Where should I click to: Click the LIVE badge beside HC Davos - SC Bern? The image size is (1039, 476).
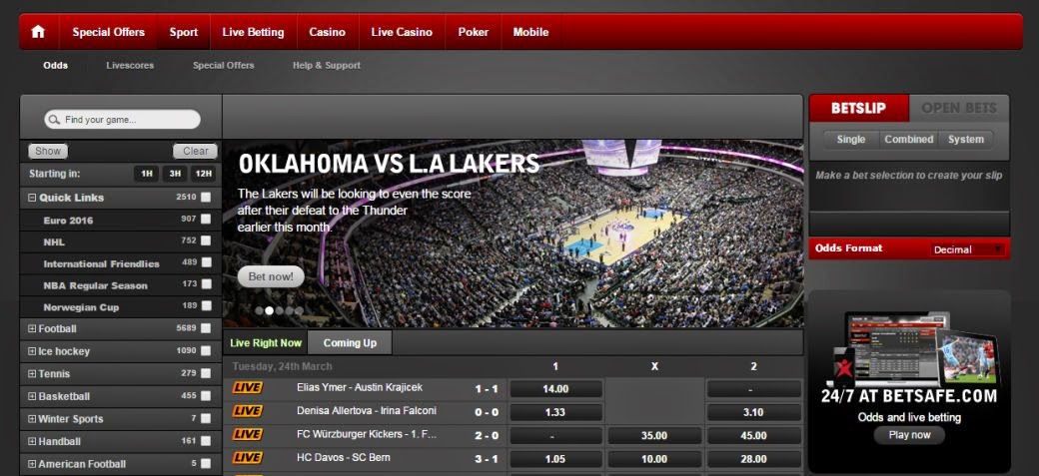point(247,458)
